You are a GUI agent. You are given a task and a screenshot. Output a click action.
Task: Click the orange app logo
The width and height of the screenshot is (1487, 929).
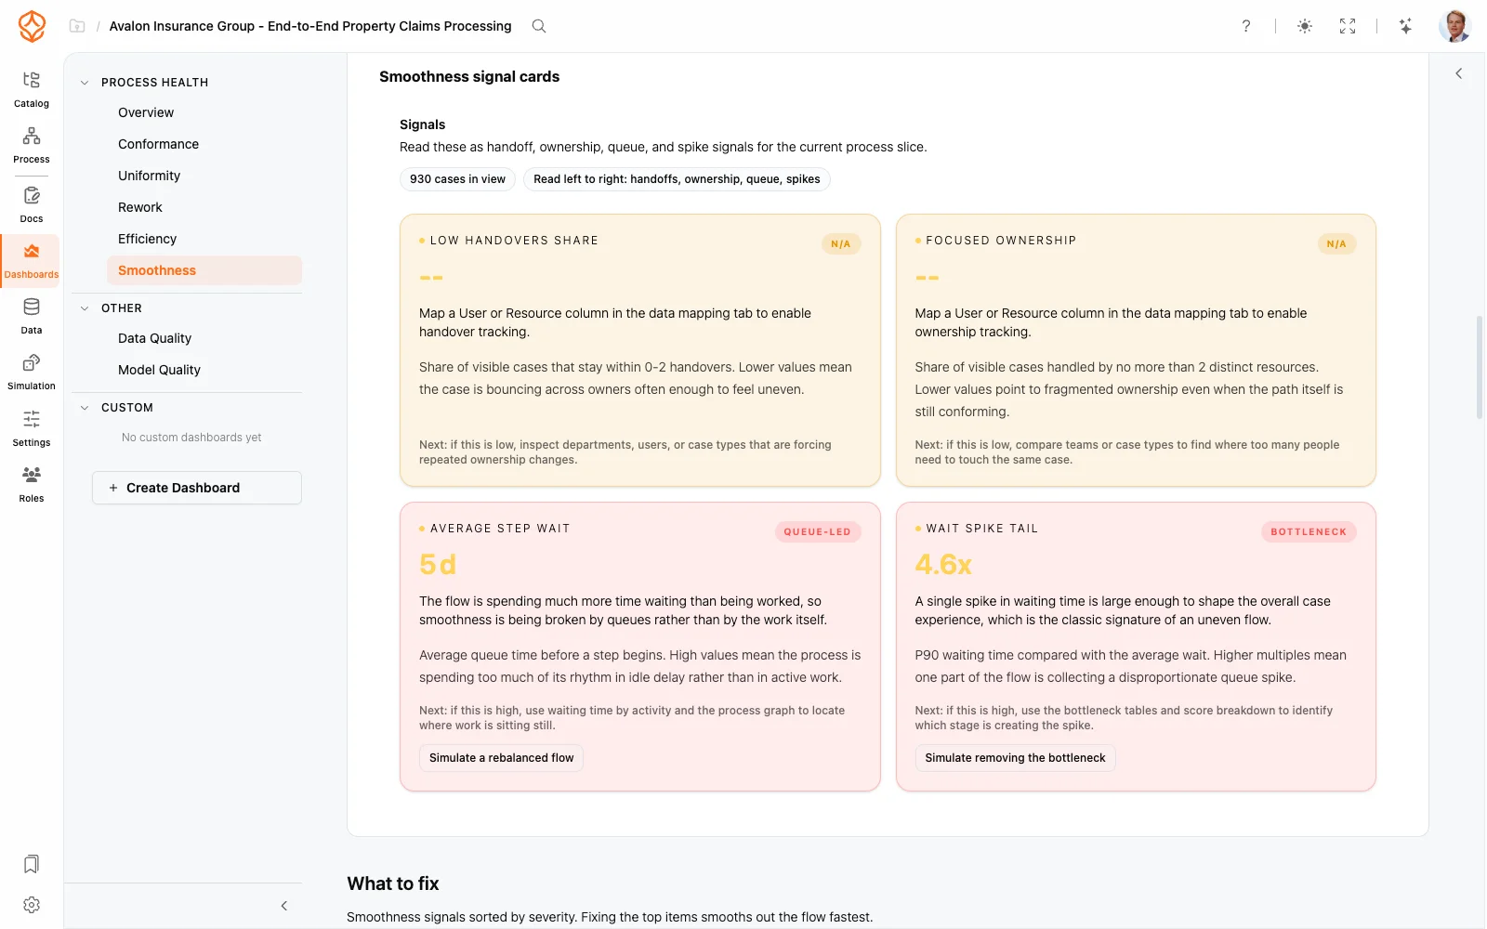coord(32,26)
